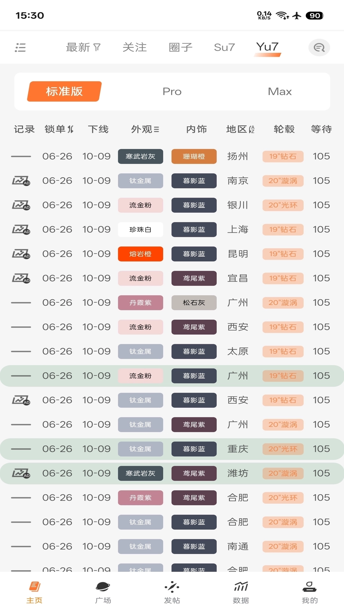Tap the 广场 planet icon in bottom navigation
The image size is (344, 613).
(x=103, y=588)
